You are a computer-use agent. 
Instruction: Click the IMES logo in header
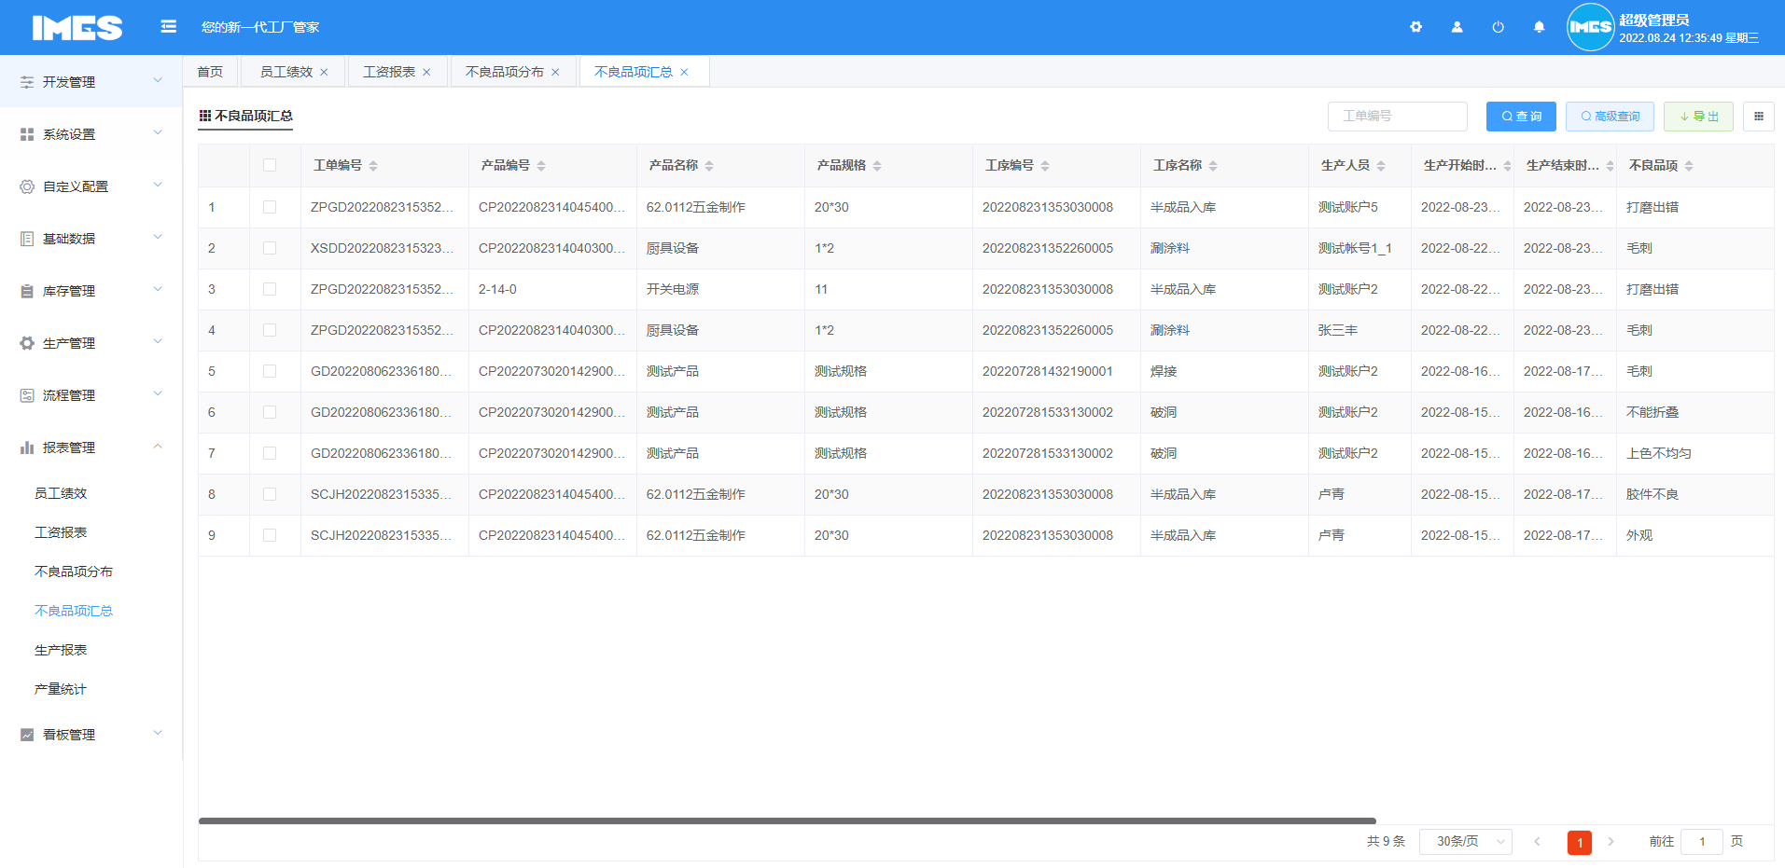(x=77, y=28)
